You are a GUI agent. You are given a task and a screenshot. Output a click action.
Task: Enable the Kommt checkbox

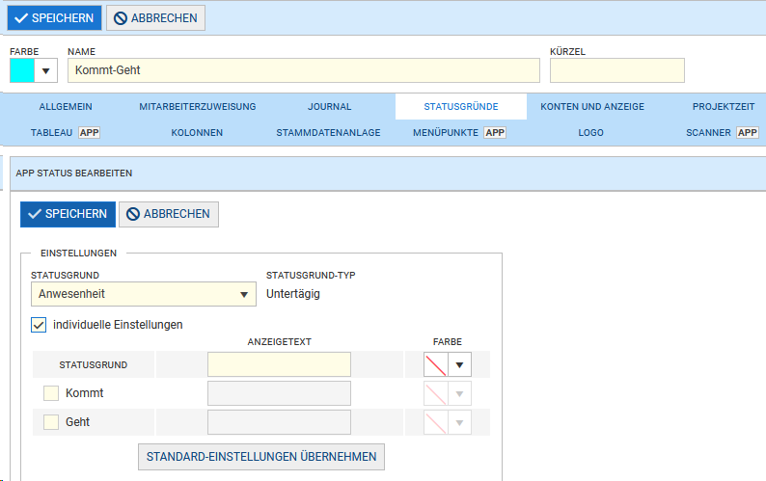[51, 393]
